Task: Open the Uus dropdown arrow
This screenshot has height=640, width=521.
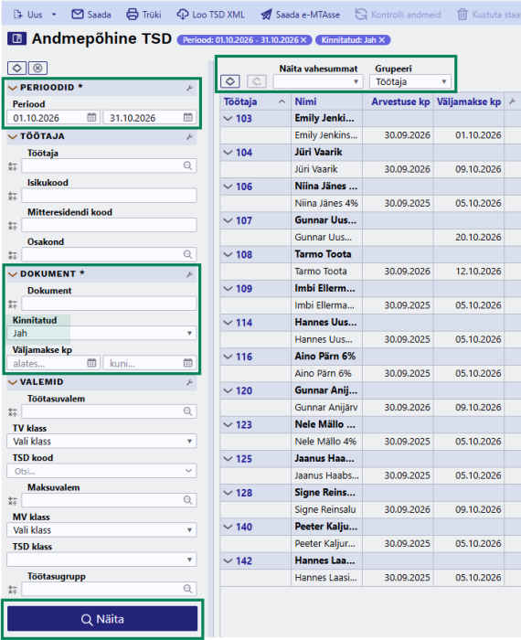Action: (54, 15)
